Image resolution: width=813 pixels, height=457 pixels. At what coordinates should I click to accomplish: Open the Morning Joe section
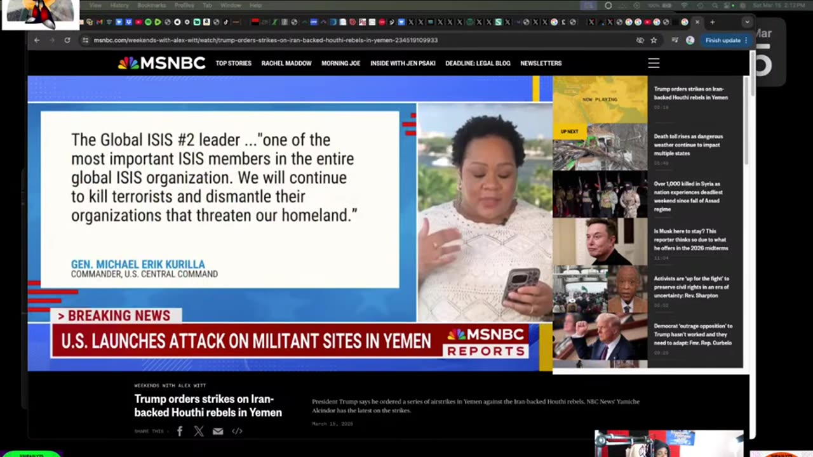pos(340,63)
